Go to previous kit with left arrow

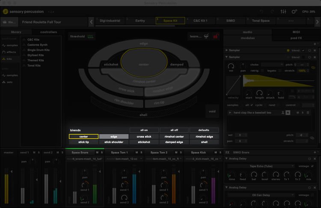click(91, 22)
